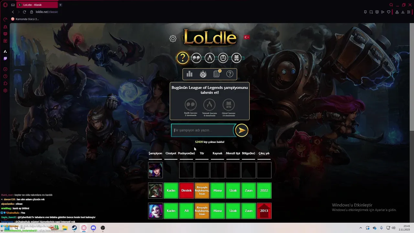Click the pin icon in address bar
This screenshot has width=414, height=233.
pyautogui.click(x=365, y=12)
